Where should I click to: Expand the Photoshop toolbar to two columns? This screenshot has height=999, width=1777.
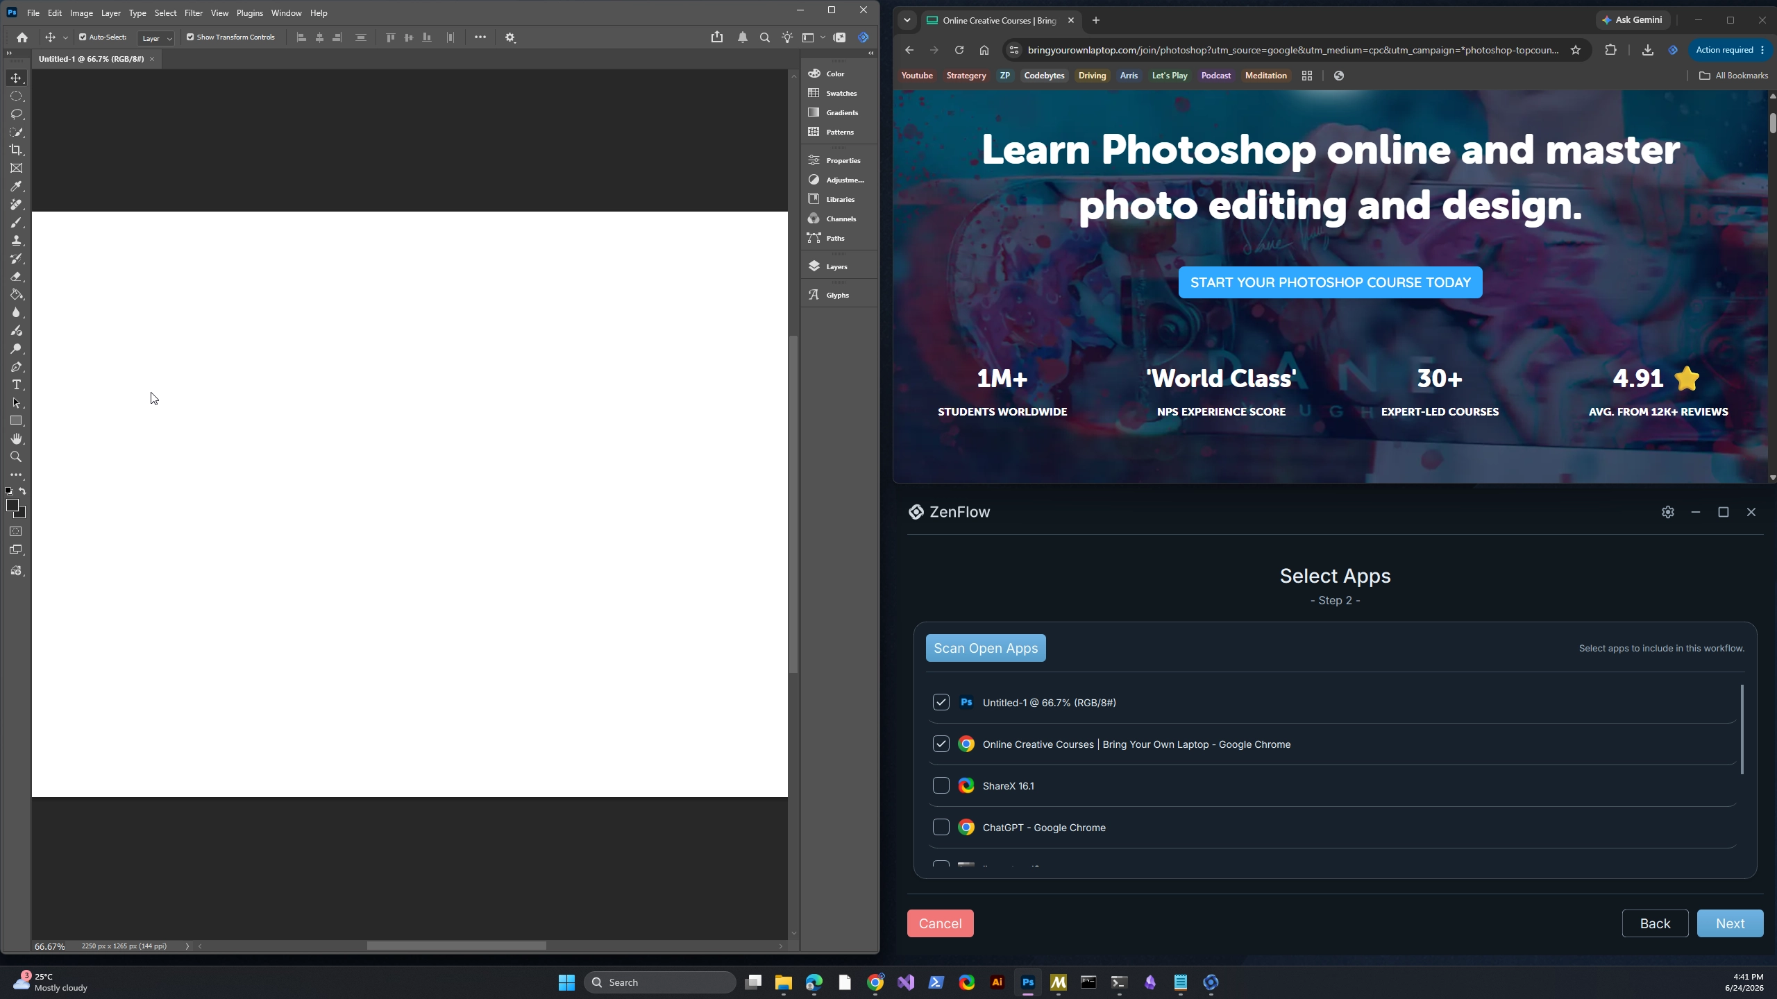click(x=9, y=53)
